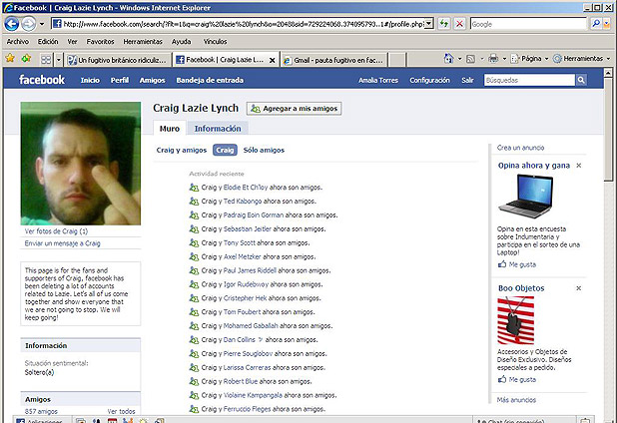This screenshot has height=423, width=617.
Task: Open Ted Kabongo's profile link
Action: coord(243,201)
